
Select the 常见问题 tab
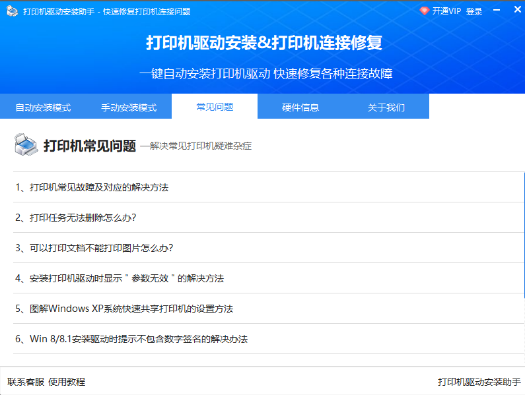tap(215, 107)
